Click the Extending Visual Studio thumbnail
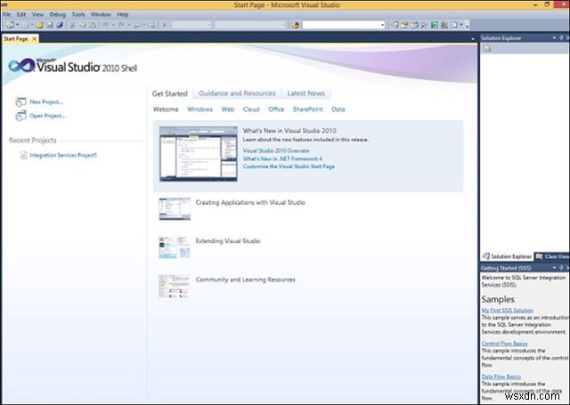This screenshot has height=405, width=570. click(x=175, y=247)
